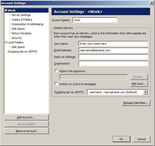Check Attach my vCard to messages
Screen dimensions: 155x146
(56, 84)
